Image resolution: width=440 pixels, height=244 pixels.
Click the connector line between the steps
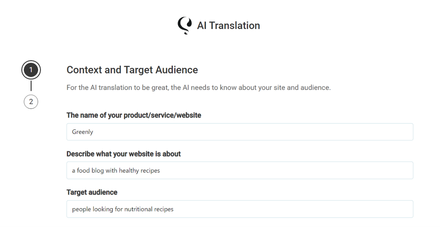tap(31, 86)
